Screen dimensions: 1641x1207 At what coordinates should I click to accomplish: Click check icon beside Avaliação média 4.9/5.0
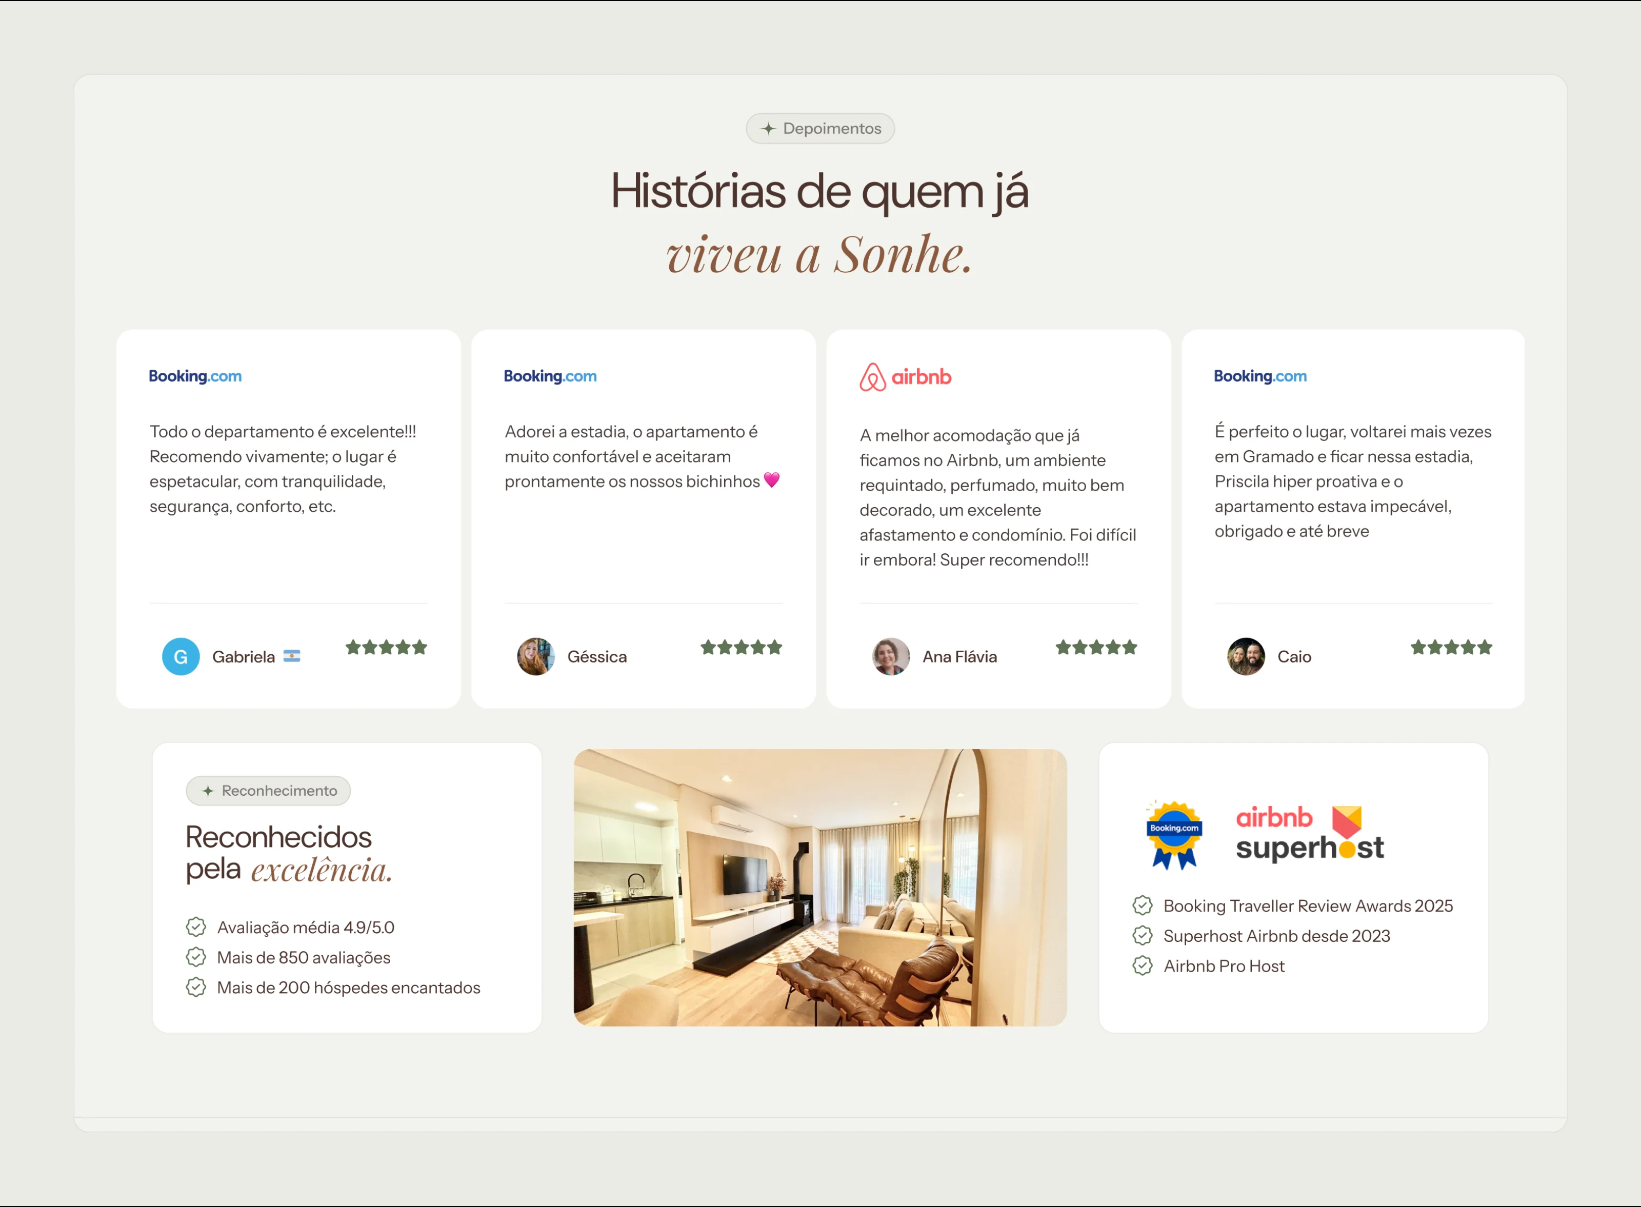click(196, 927)
